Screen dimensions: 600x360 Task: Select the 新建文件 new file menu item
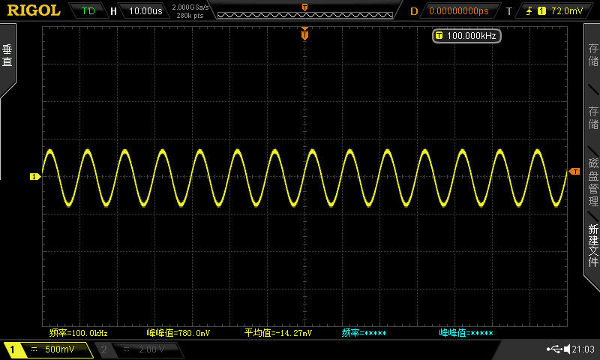(x=593, y=245)
